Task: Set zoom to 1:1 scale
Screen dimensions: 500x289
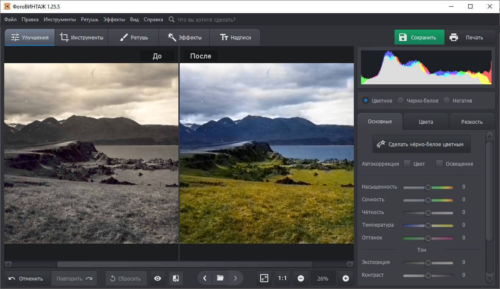Action: [282, 278]
